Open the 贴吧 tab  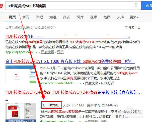click(x=39, y=17)
